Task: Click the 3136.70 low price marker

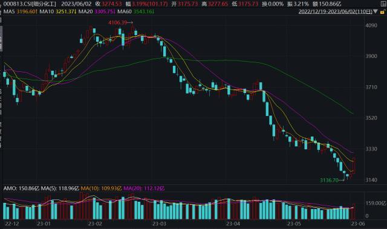Action: (329, 180)
